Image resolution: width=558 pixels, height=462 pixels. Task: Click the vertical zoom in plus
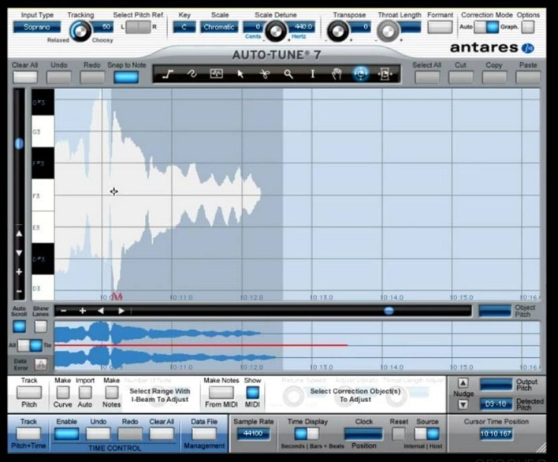[x=19, y=272]
